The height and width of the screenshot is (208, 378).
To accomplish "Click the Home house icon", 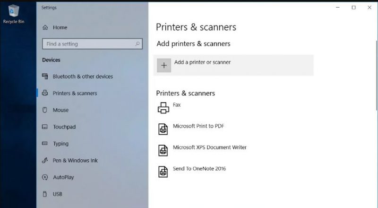I will [x=45, y=27].
